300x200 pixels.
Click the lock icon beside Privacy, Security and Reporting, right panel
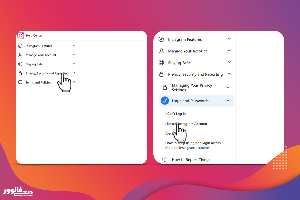point(161,74)
